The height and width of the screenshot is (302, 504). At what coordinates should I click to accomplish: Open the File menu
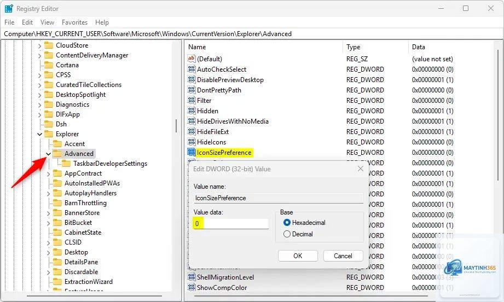coord(9,22)
